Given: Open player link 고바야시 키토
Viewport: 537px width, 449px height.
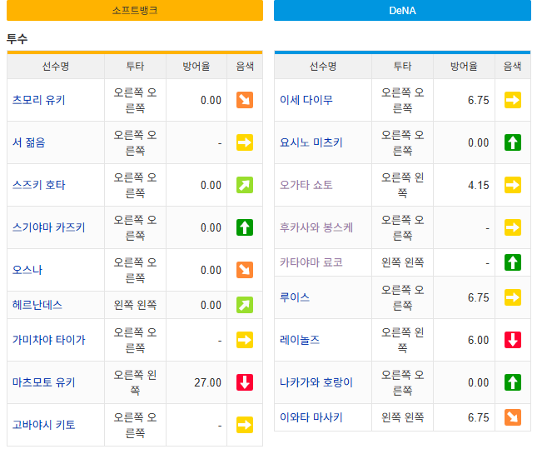Looking at the screenshot, I should 44,425.
